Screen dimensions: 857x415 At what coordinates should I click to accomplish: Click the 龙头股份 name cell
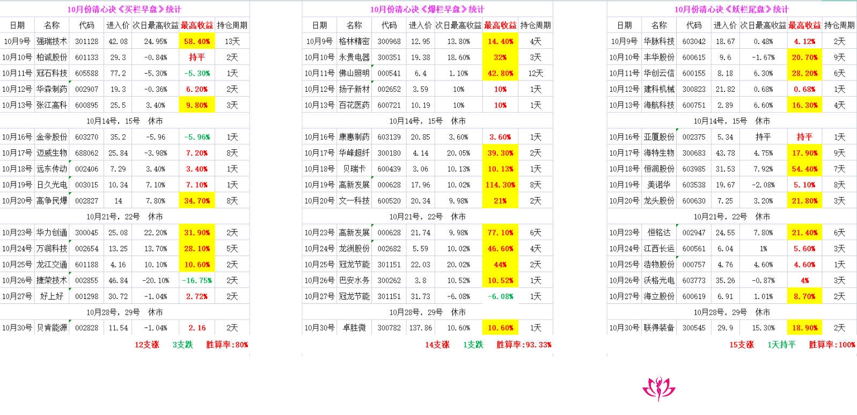click(x=659, y=201)
